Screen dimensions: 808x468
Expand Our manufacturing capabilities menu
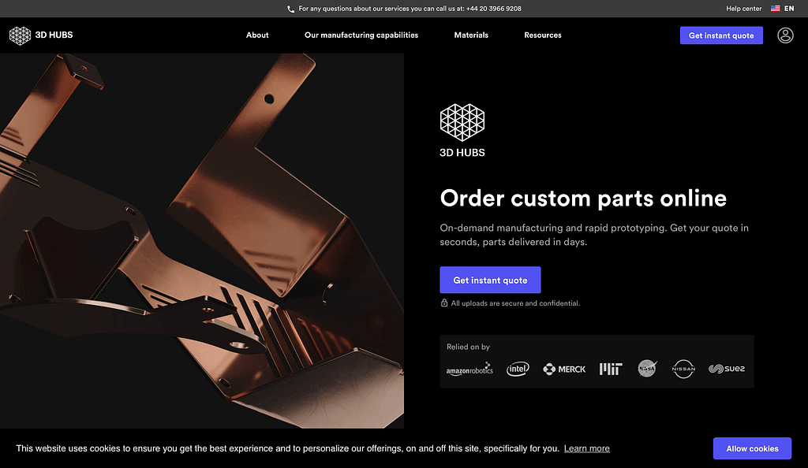(361, 35)
